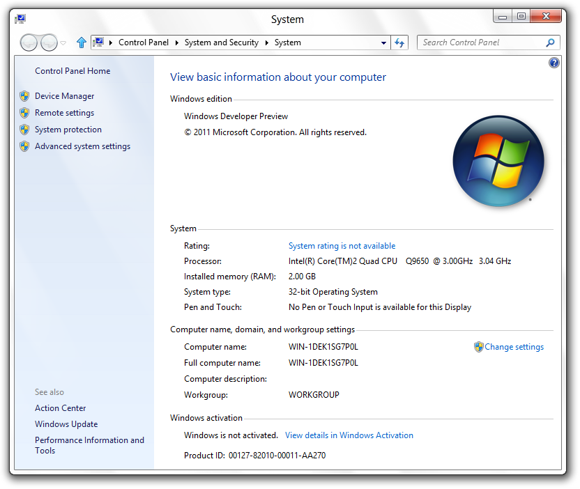Click the Forward navigation button
Screen dimensions: 580x489
click(48, 43)
